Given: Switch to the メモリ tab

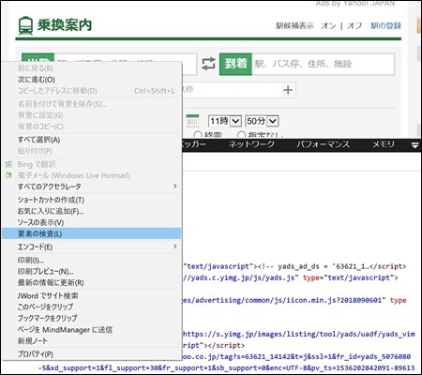Looking at the screenshot, I should (x=384, y=144).
